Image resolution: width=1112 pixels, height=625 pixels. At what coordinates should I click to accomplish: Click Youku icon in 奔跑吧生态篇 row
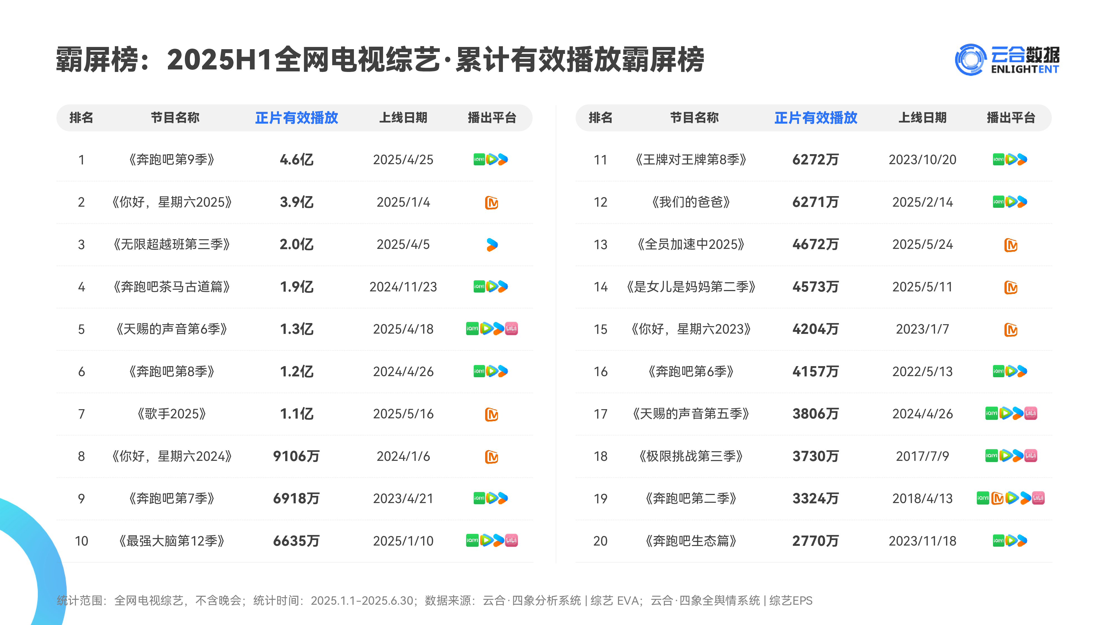point(1022,541)
